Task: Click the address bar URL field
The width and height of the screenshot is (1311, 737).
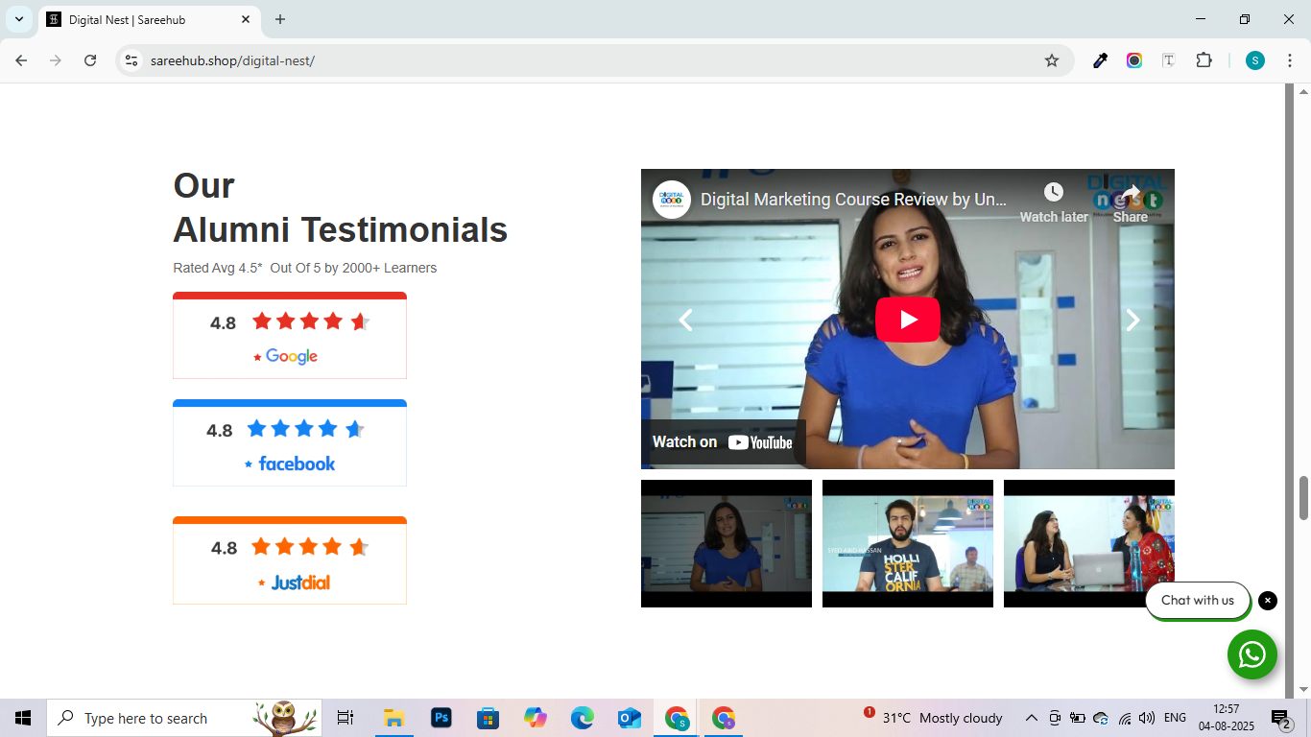Action: [x=576, y=60]
